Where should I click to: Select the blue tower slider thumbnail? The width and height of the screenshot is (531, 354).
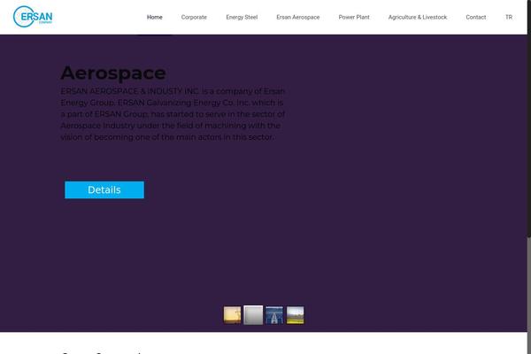coord(274,315)
